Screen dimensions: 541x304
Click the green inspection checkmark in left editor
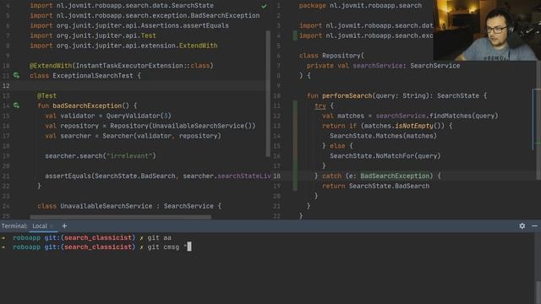[x=264, y=6]
